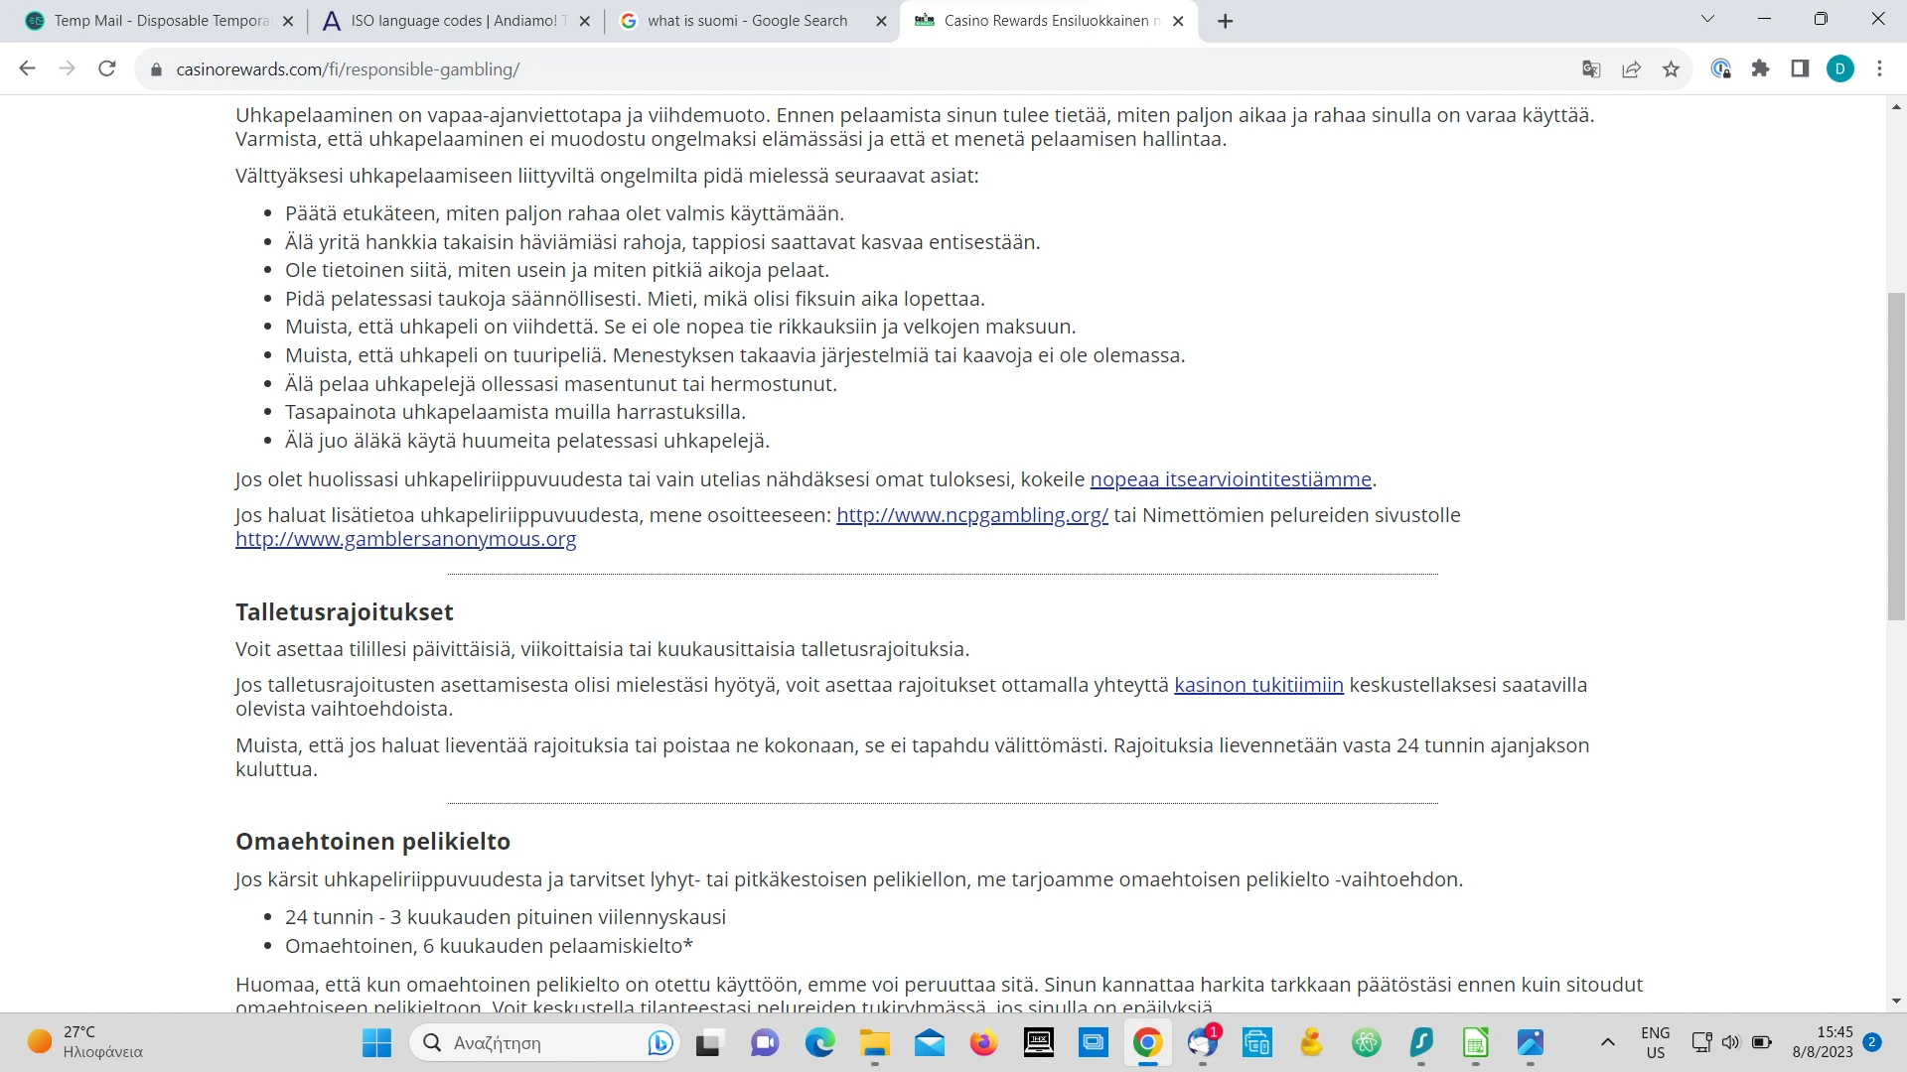Show hidden system tray icons
The width and height of the screenshot is (1907, 1072).
[x=1607, y=1042]
